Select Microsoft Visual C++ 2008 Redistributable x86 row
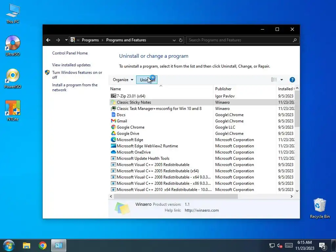336x252 pixels. tap(202, 183)
